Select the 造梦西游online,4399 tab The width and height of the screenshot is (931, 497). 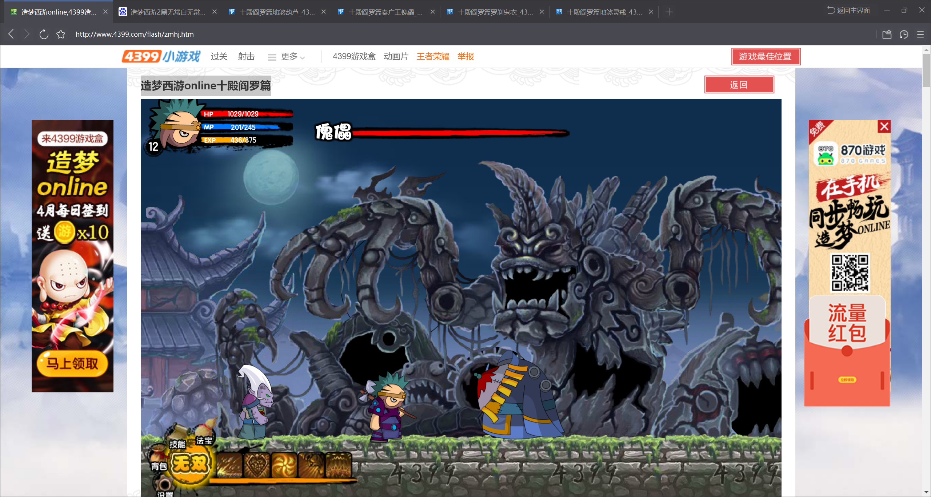click(58, 12)
